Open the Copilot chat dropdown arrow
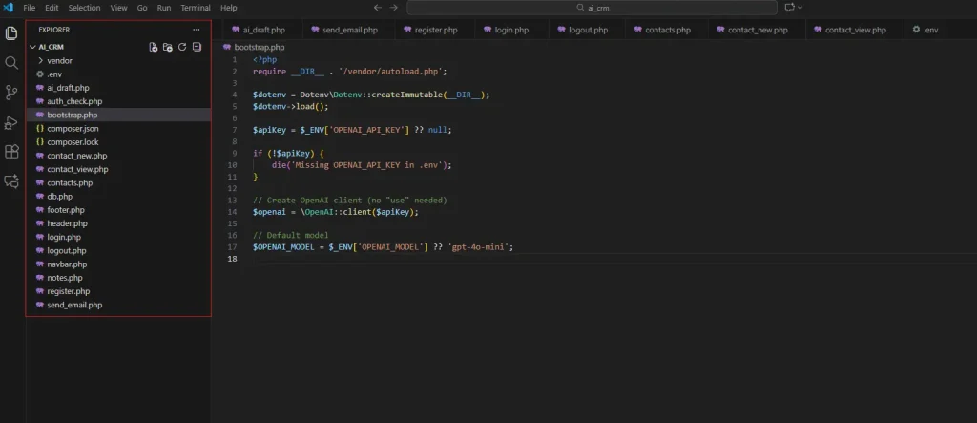 click(x=800, y=8)
